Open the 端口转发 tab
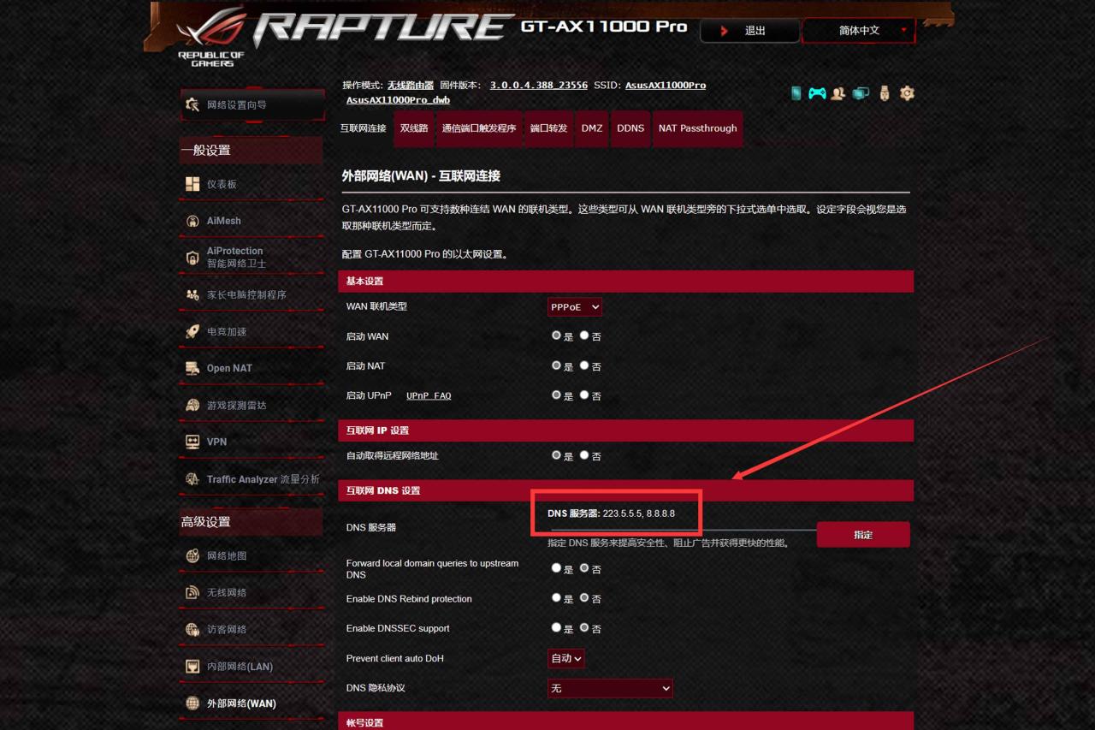The height and width of the screenshot is (730, 1095). [548, 128]
